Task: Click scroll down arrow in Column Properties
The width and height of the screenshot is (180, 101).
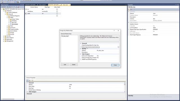Action: click(x=125, y=92)
